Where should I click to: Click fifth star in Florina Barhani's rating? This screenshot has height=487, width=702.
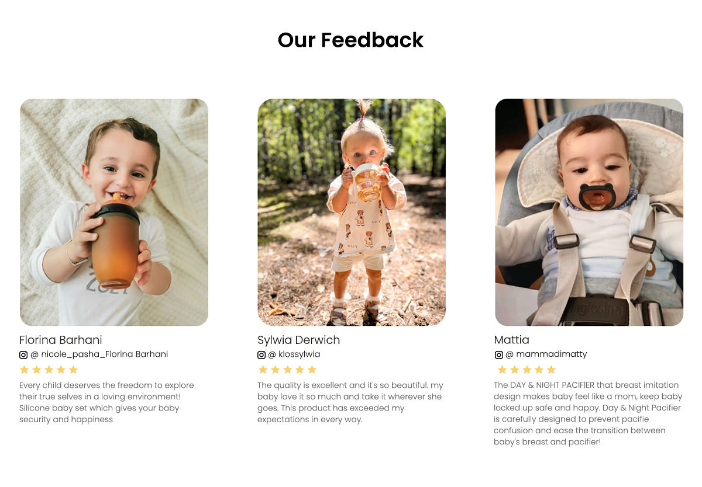(x=73, y=370)
